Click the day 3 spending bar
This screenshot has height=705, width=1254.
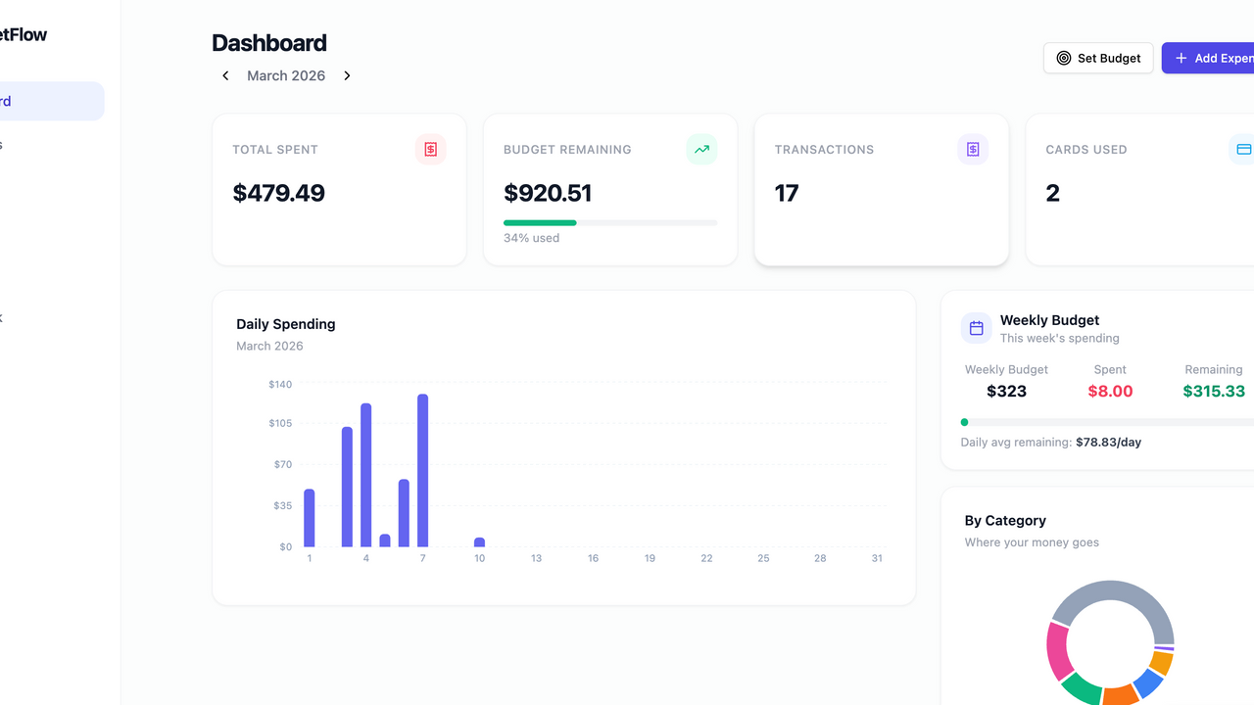click(347, 487)
